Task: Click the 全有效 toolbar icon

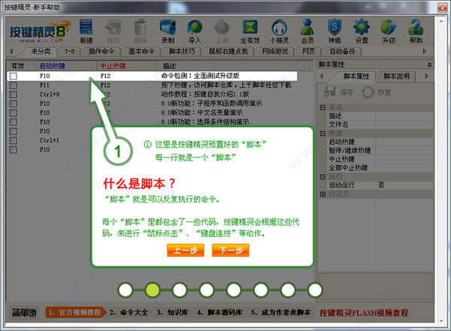Action: tap(250, 32)
